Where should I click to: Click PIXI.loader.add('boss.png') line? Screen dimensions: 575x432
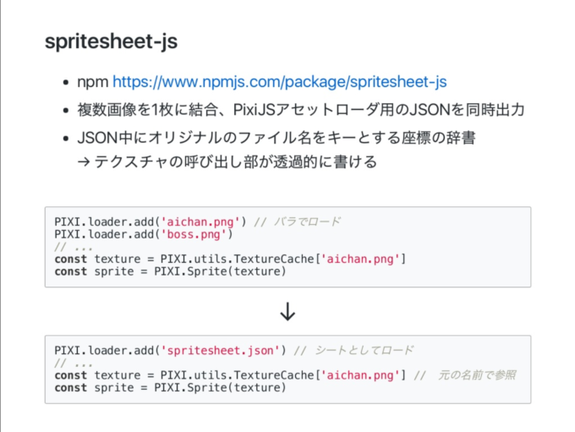point(144,234)
